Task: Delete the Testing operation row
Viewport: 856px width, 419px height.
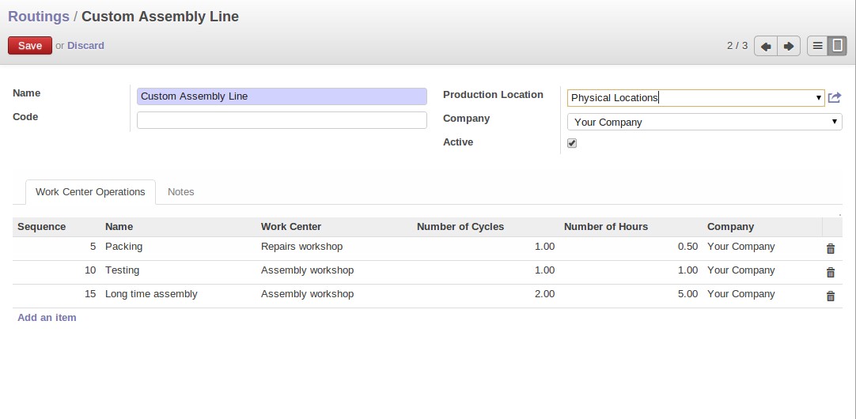Action: [831, 272]
